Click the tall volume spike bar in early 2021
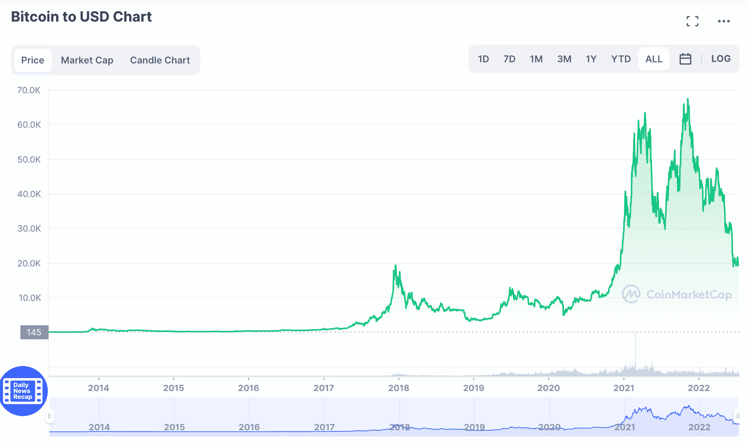 pyautogui.click(x=635, y=355)
